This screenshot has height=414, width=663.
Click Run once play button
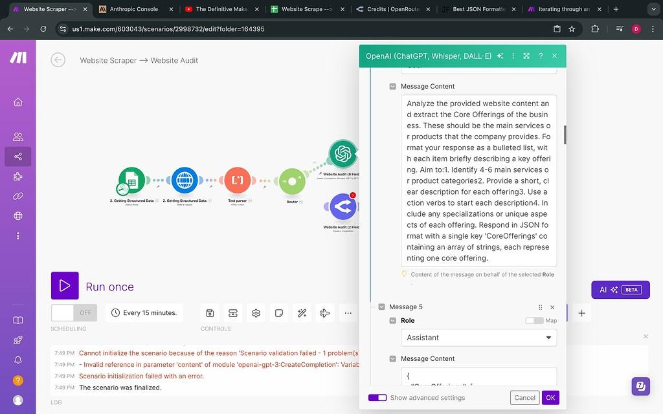click(65, 285)
